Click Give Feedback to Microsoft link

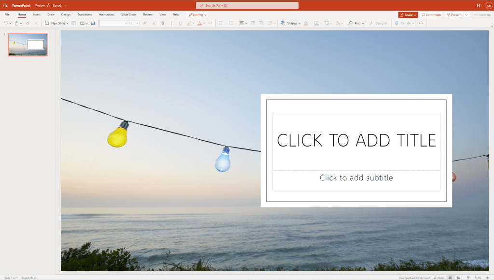[x=414, y=278]
